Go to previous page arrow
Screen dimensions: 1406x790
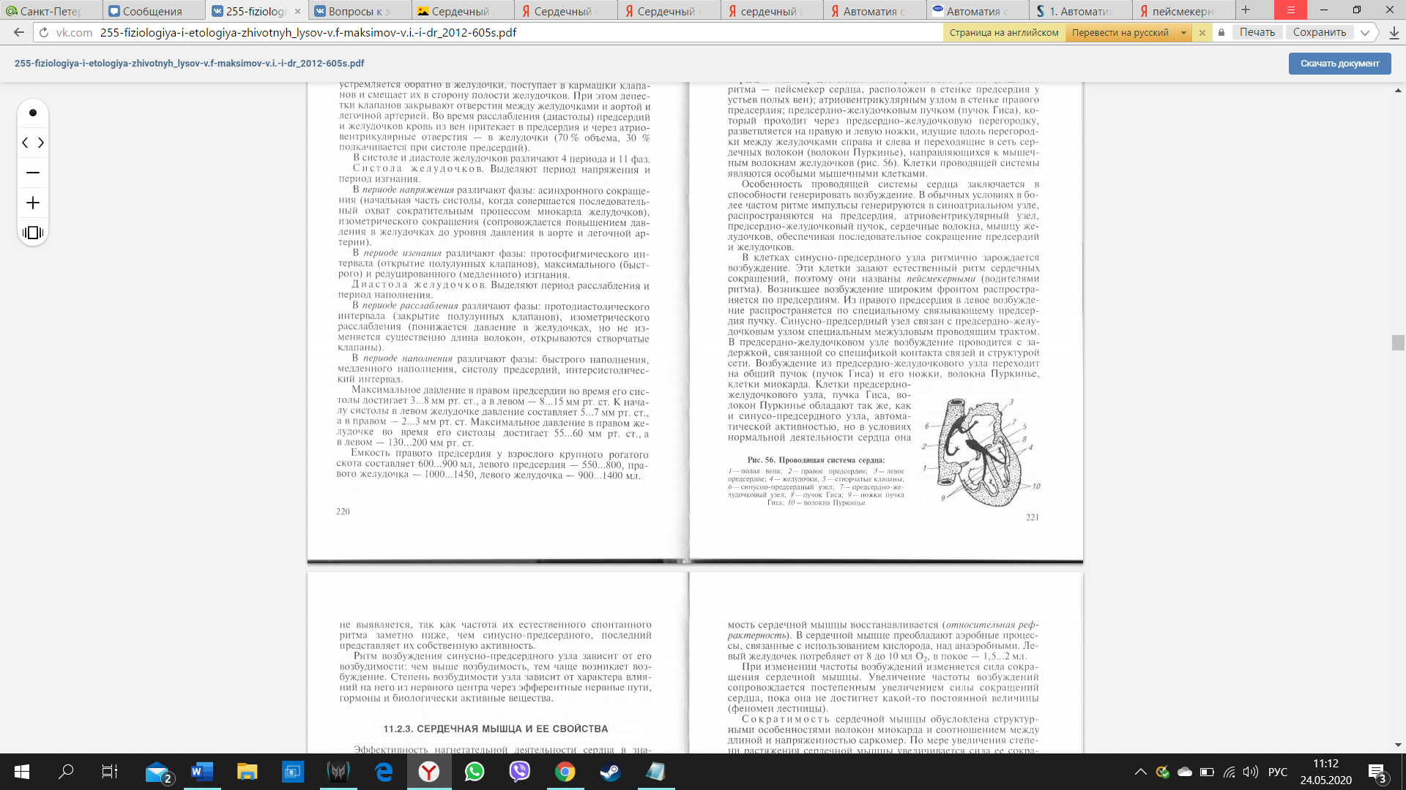point(25,143)
